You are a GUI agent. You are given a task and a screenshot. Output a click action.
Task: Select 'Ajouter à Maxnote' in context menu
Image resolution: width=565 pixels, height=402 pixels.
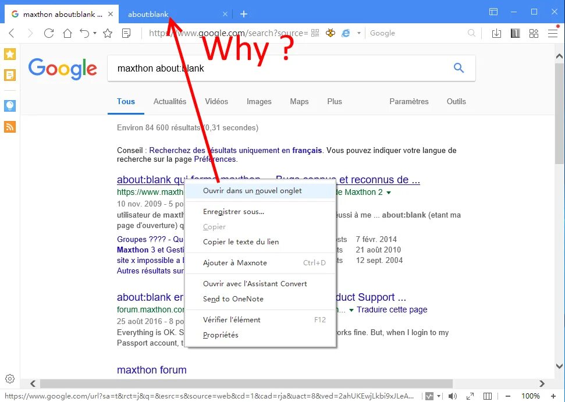260,262
